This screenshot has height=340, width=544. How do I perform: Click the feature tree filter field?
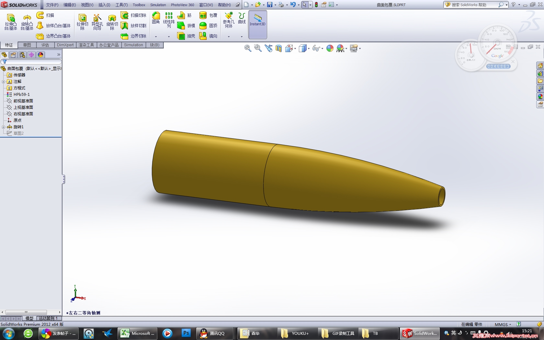[x=31, y=62]
